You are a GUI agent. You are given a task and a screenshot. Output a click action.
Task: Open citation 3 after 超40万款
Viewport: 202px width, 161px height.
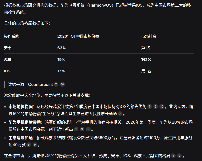[29, 145]
